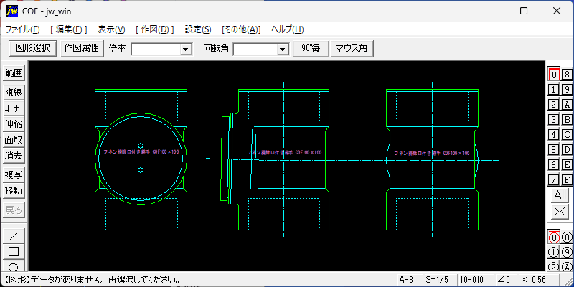Image resolution: width=574 pixels, height=287 pixels.
Task: Select the 伸縮 extend/trim tool
Action: tap(14, 124)
